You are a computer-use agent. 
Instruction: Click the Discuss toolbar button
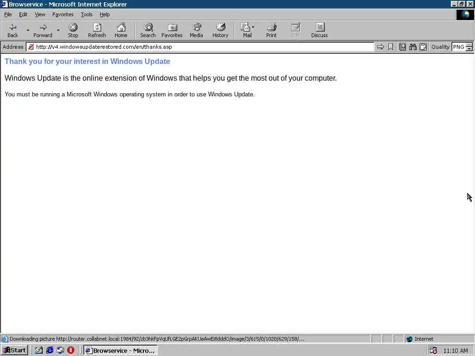319,30
